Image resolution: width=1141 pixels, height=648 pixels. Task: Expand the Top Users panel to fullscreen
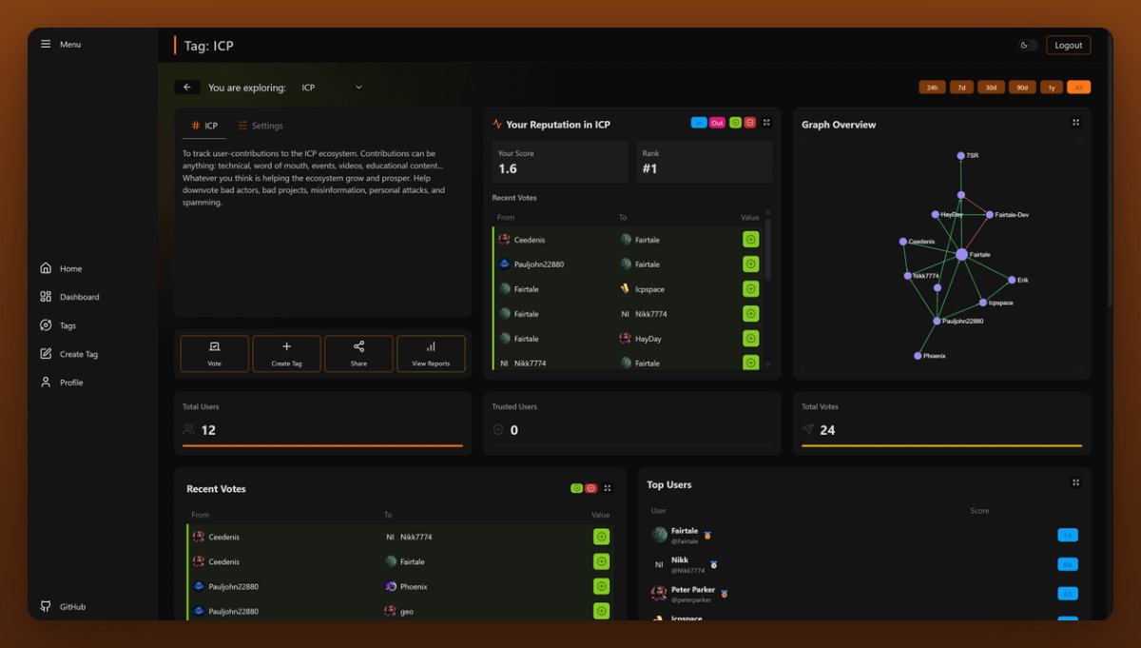click(x=1075, y=482)
